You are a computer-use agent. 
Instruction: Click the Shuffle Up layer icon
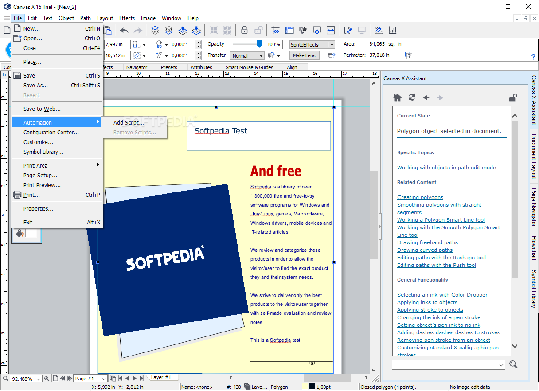(183, 30)
